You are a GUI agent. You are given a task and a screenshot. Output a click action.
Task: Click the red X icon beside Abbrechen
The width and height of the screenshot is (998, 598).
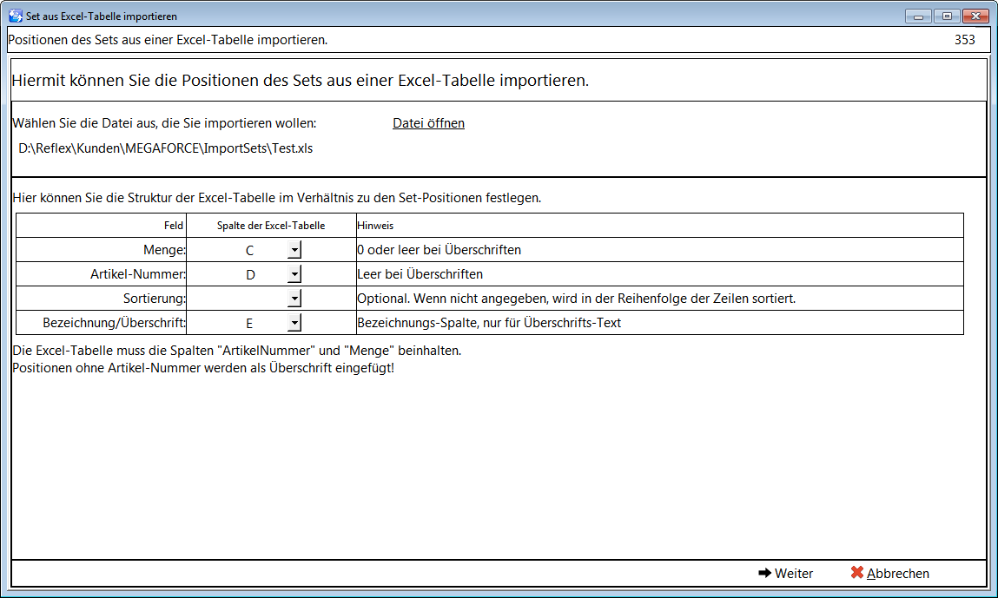(x=856, y=573)
